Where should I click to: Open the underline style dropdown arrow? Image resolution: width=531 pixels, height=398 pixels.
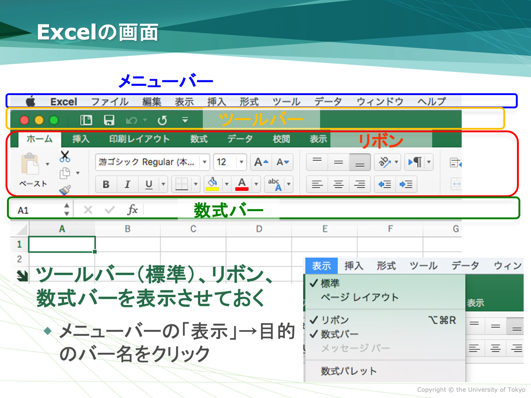coord(163,184)
